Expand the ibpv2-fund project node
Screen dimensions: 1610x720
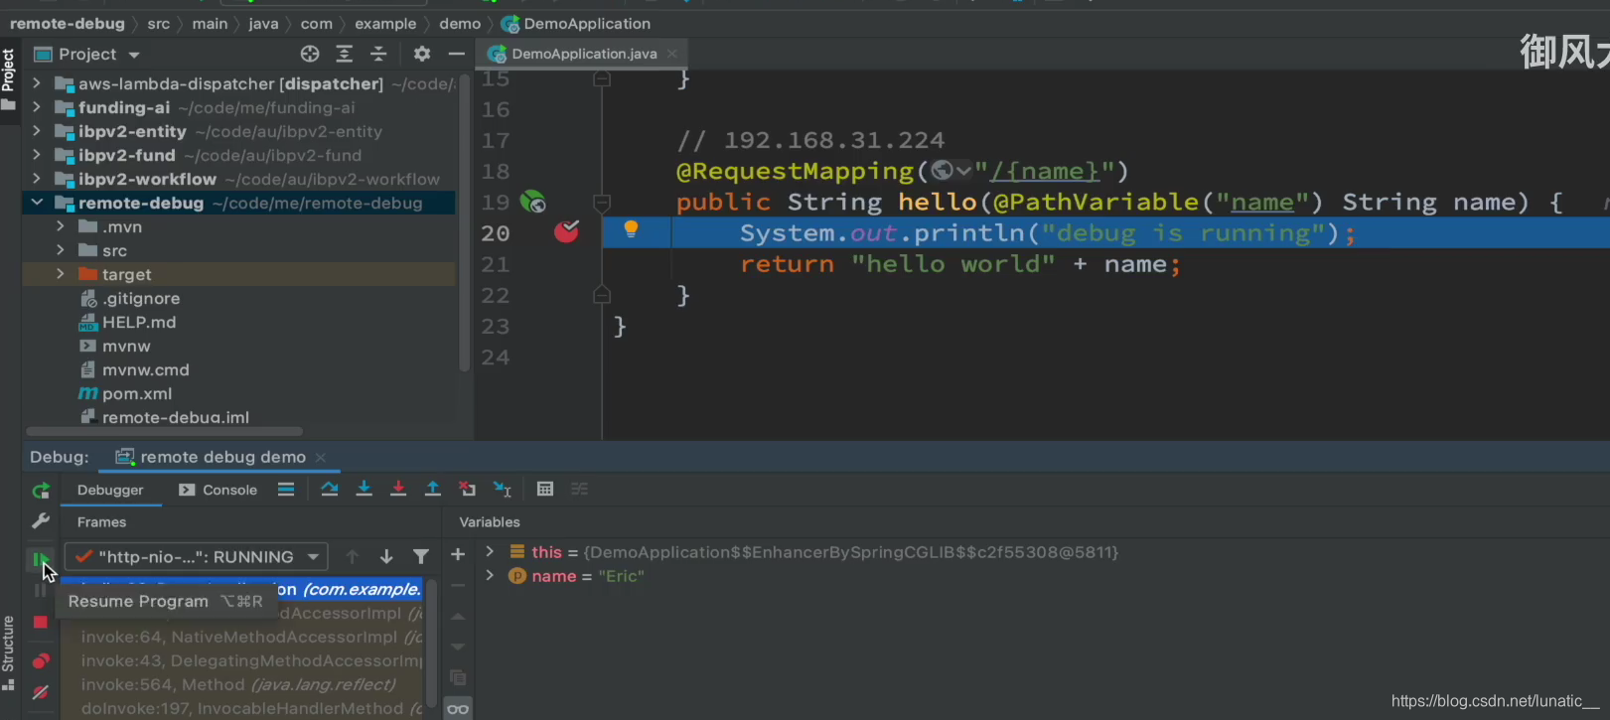click(37, 155)
